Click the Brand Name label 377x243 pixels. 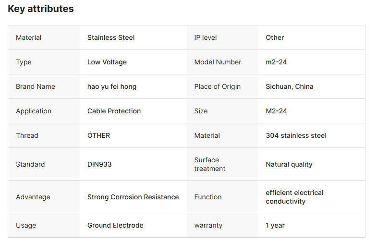(36, 86)
